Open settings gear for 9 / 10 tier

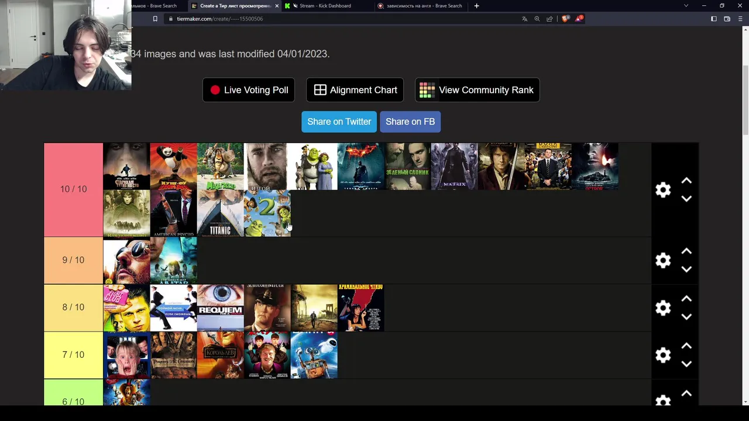coord(663,260)
